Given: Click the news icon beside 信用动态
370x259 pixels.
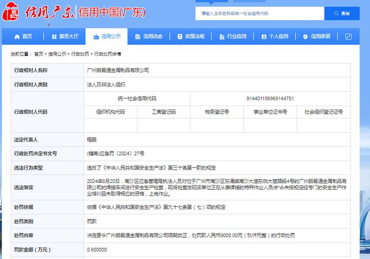Looking at the screenshot, I should [x=138, y=36].
